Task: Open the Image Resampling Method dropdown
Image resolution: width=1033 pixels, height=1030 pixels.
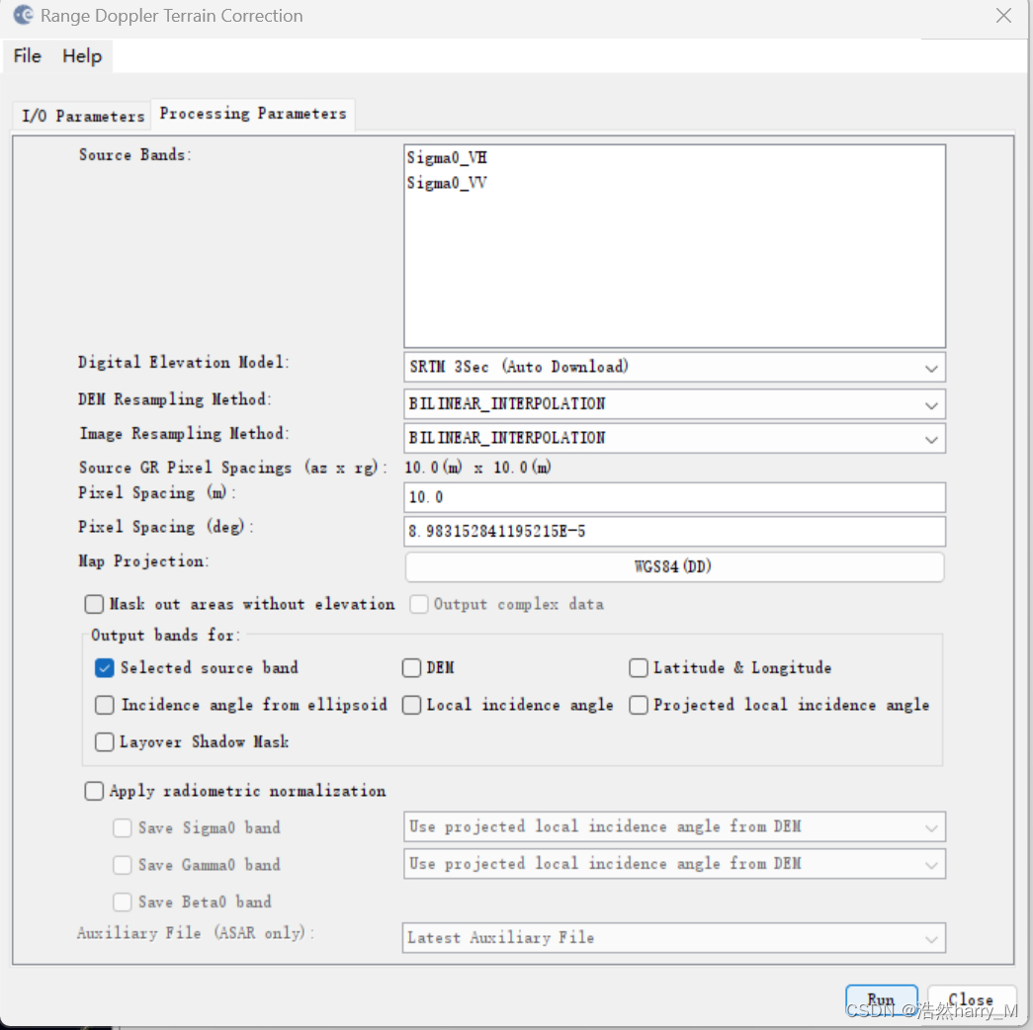Action: 674,438
